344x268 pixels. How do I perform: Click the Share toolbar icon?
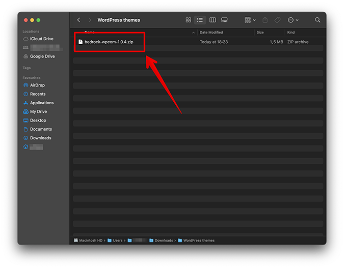[265, 20]
